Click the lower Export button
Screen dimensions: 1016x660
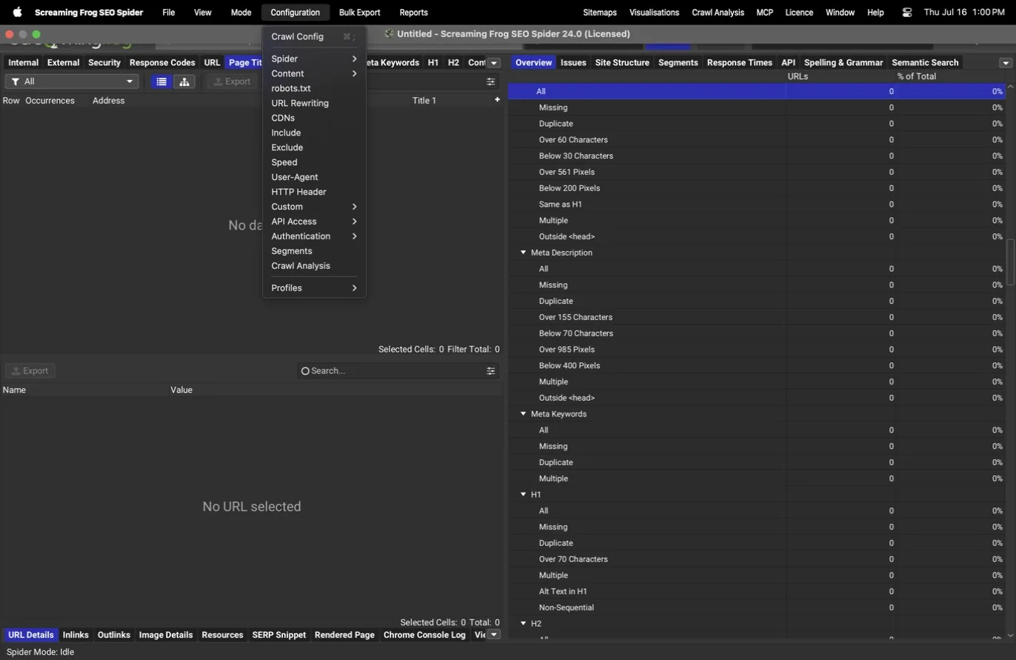(x=30, y=370)
